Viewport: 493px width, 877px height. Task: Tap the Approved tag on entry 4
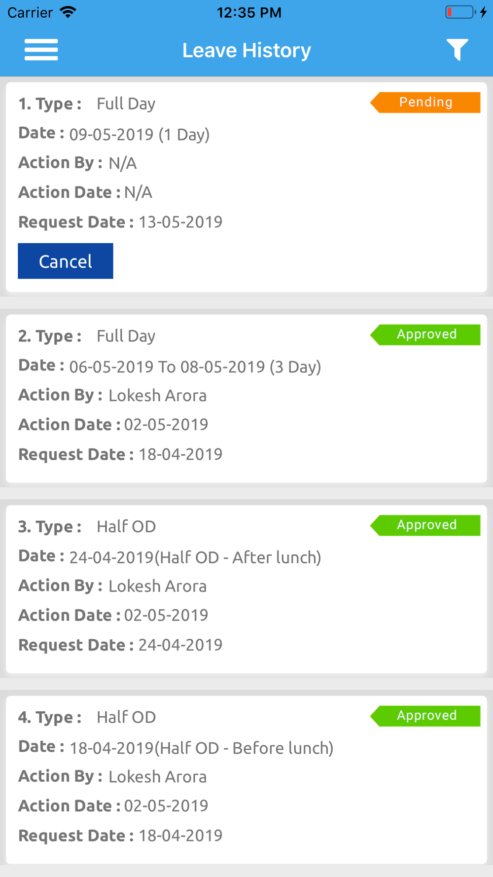(x=425, y=716)
